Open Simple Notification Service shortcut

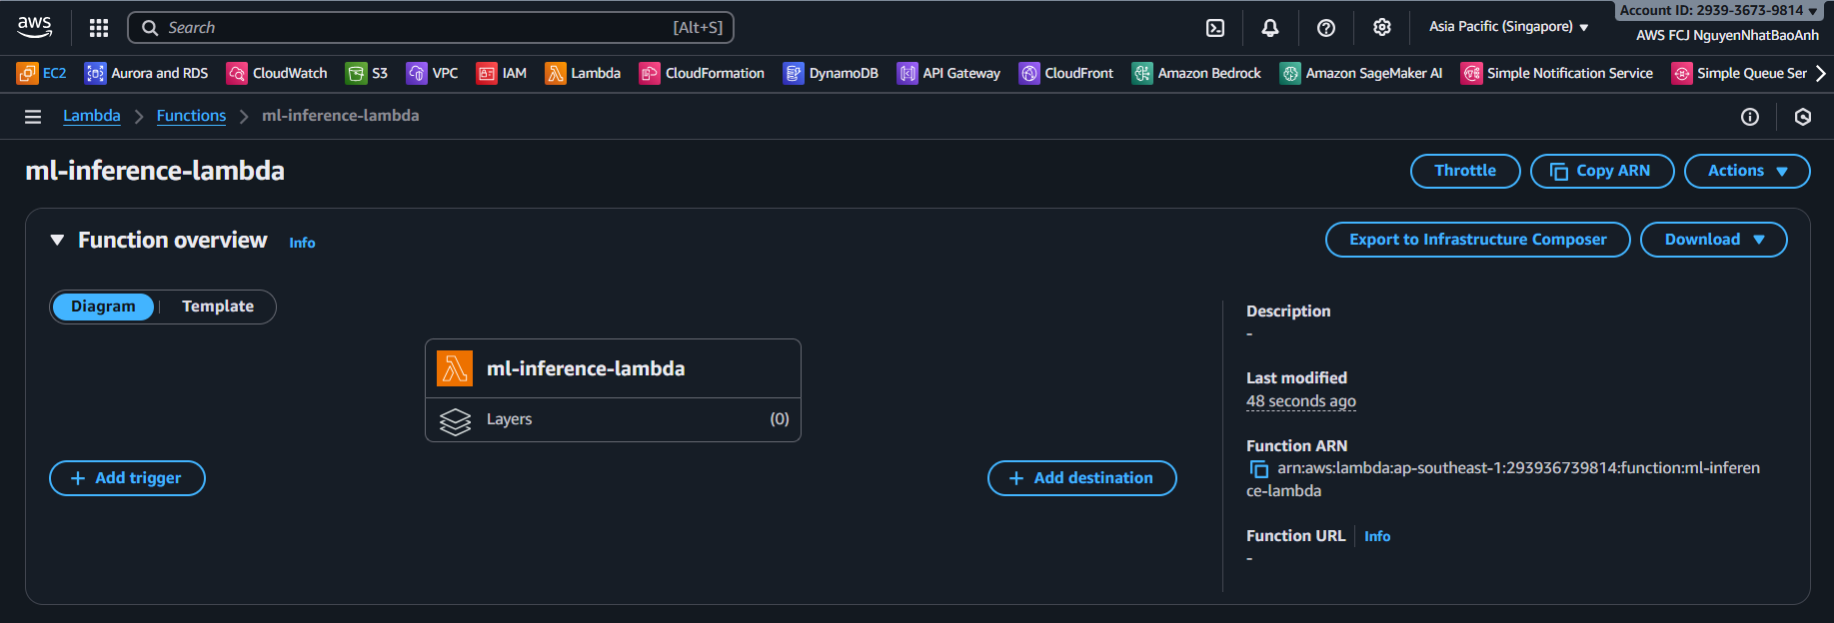coord(1557,73)
